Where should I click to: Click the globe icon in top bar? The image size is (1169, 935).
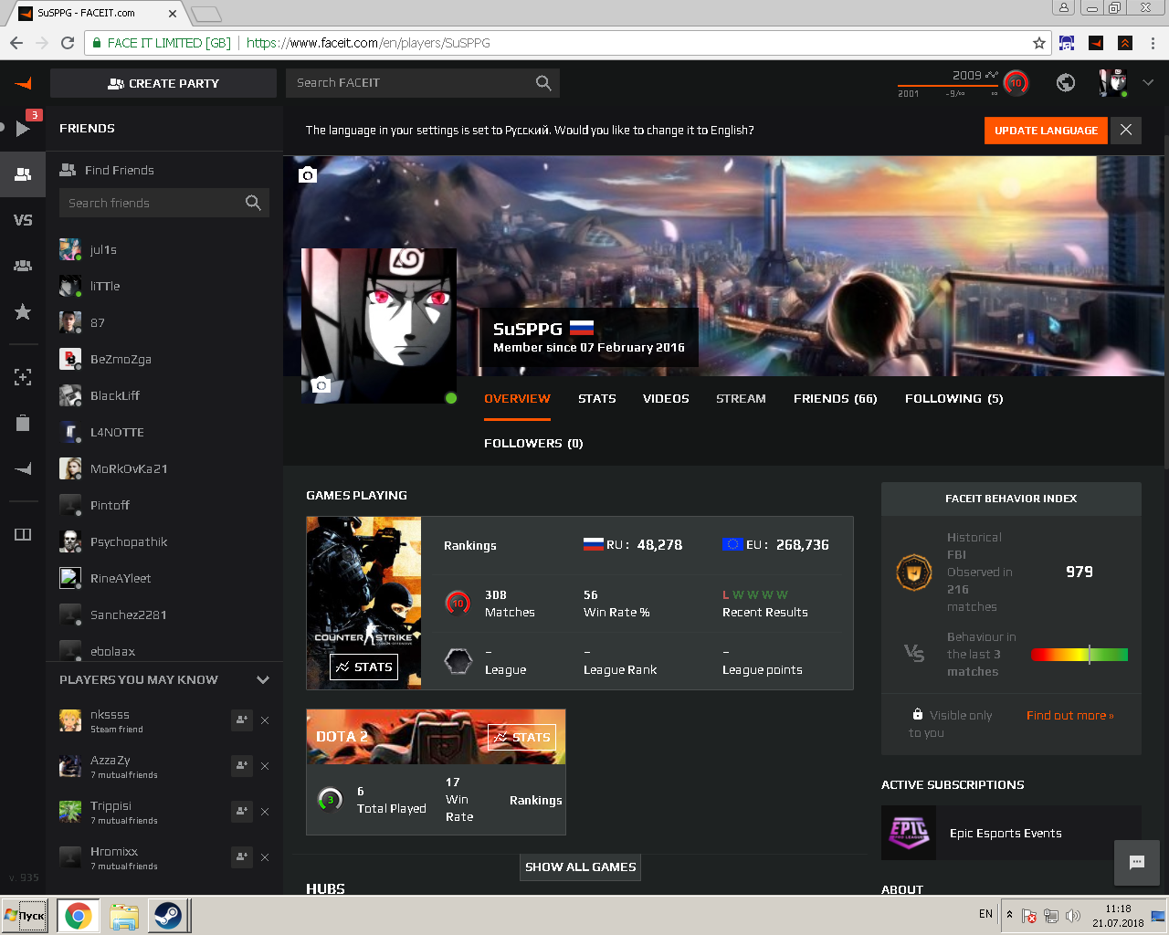1065,83
